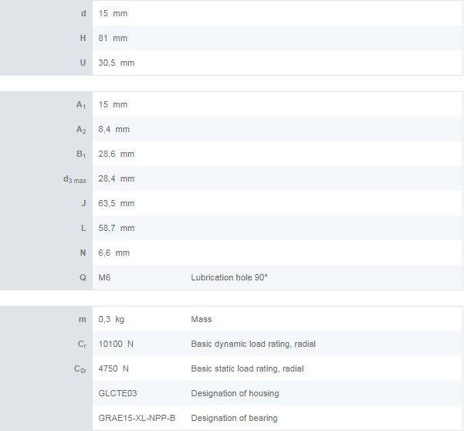Select the d3 max value 28,4 mm
Image resolution: width=464 pixels, height=431 pixels.
point(116,178)
